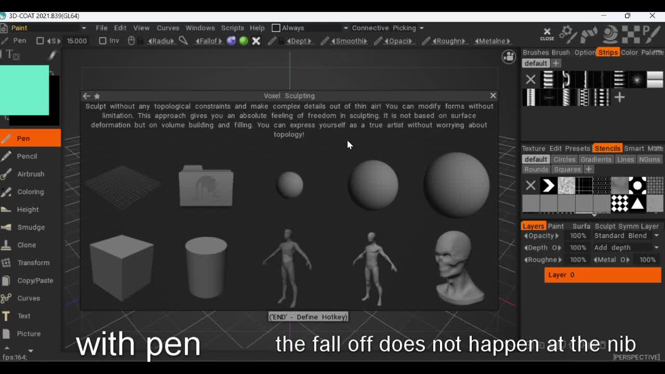The width and height of the screenshot is (665, 374).
Task: Click the camera icon in viewport corner
Action: click(x=509, y=57)
